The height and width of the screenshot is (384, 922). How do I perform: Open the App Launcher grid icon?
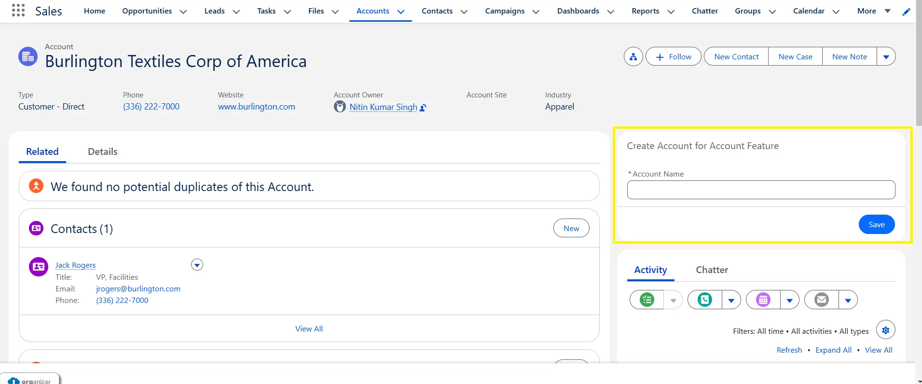18,10
